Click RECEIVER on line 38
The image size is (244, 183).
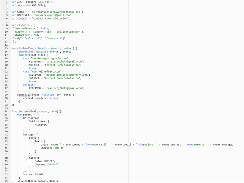pos(41,125)
